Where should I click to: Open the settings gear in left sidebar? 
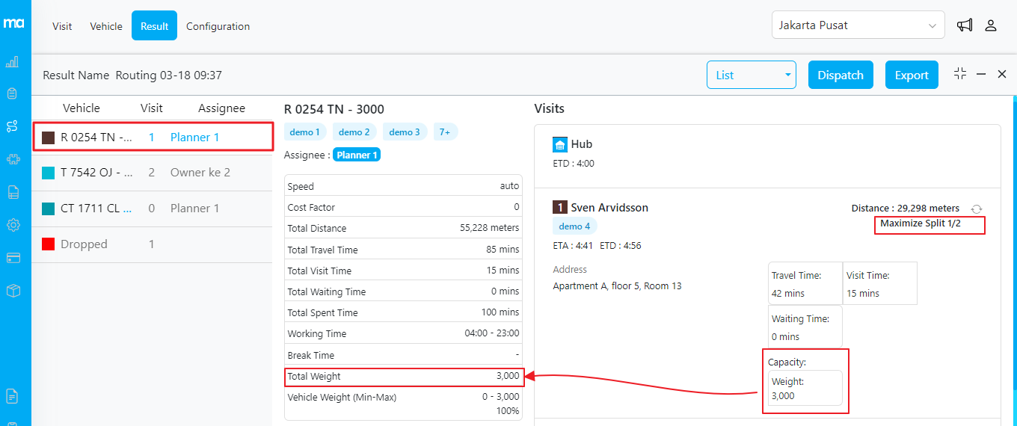pos(13,225)
